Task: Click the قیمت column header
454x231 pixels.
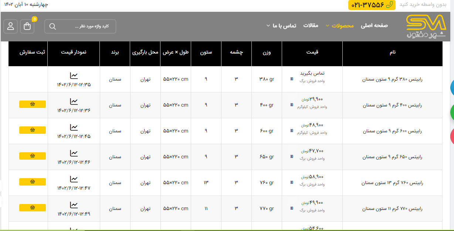Action: (312, 52)
